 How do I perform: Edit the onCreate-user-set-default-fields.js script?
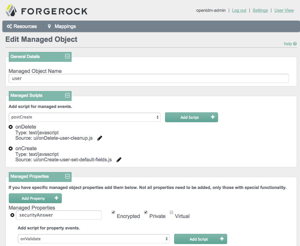click(119, 160)
